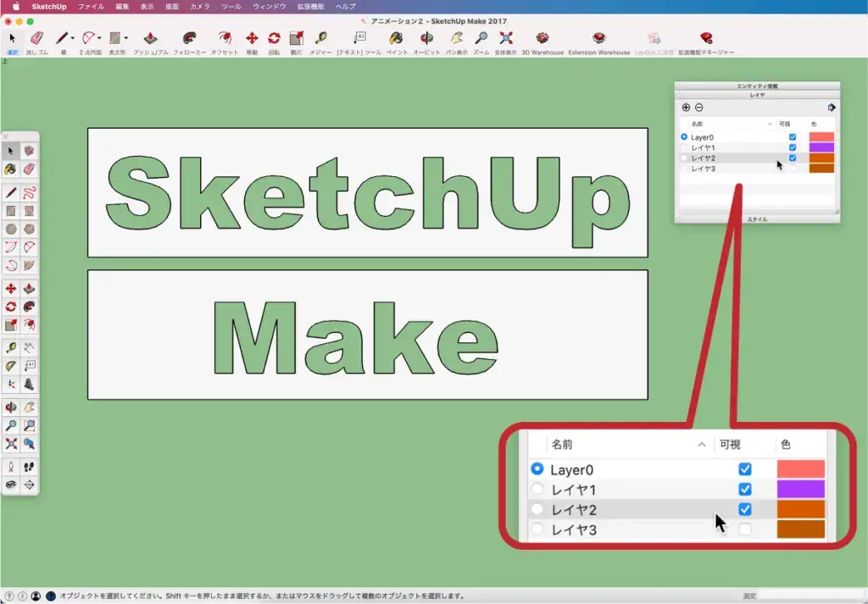Open the line tool dropdown arrow
The width and height of the screenshot is (868, 604).
(73, 38)
